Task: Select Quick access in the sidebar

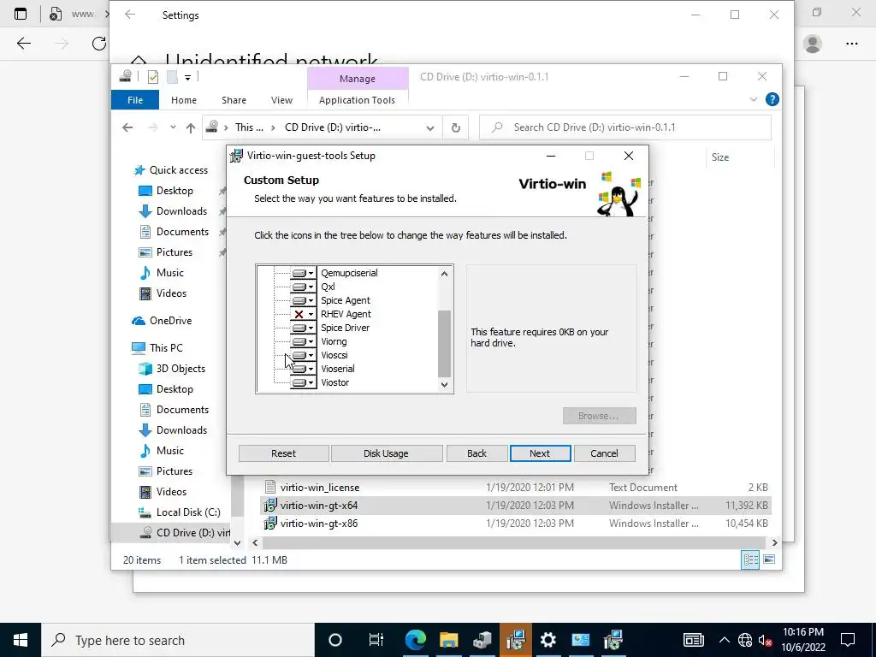Action: [171, 170]
